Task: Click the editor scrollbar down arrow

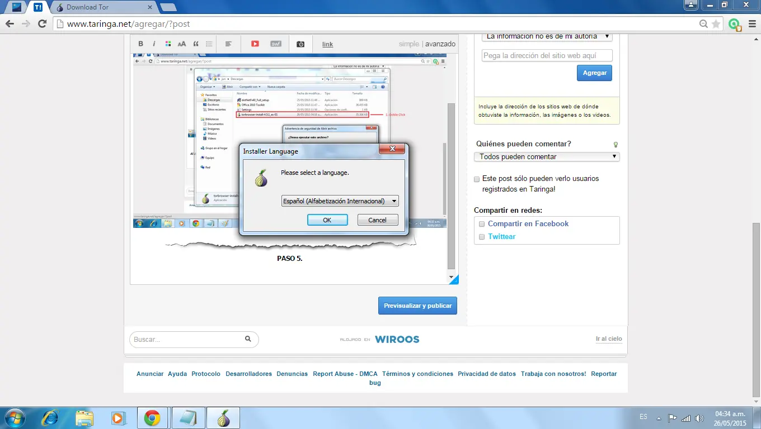Action: [x=452, y=278]
